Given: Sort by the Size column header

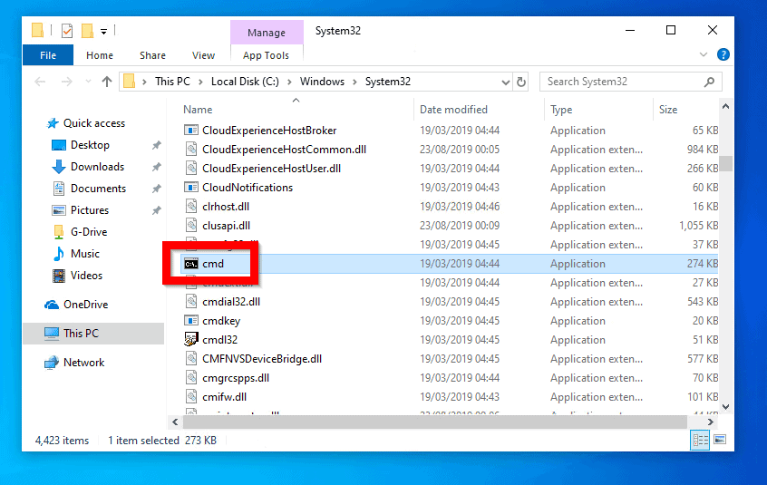Looking at the screenshot, I should [667, 110].
